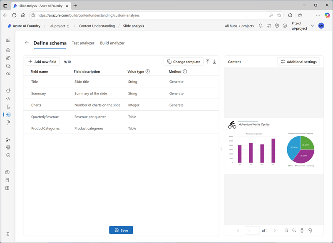Image resolution: width=333 pixels, height=243 pixels.
Task: Open browser Settings and more menu
Action: [x=318, y=15]
